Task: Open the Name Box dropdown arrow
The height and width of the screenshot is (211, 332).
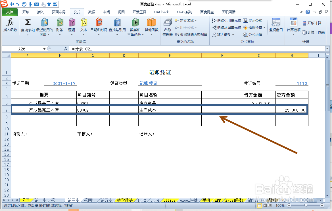Action: [x=44, y=49]
